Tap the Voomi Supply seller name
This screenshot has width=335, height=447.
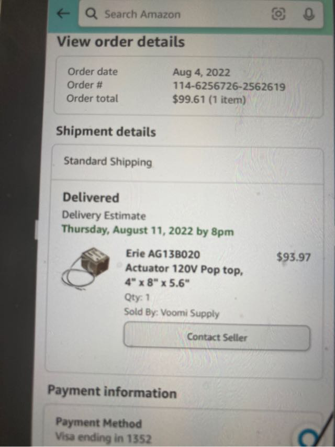190,313
